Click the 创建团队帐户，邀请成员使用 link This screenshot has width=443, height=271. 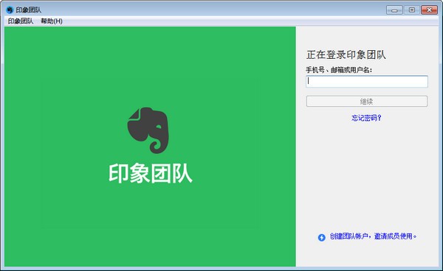point(373,236)
